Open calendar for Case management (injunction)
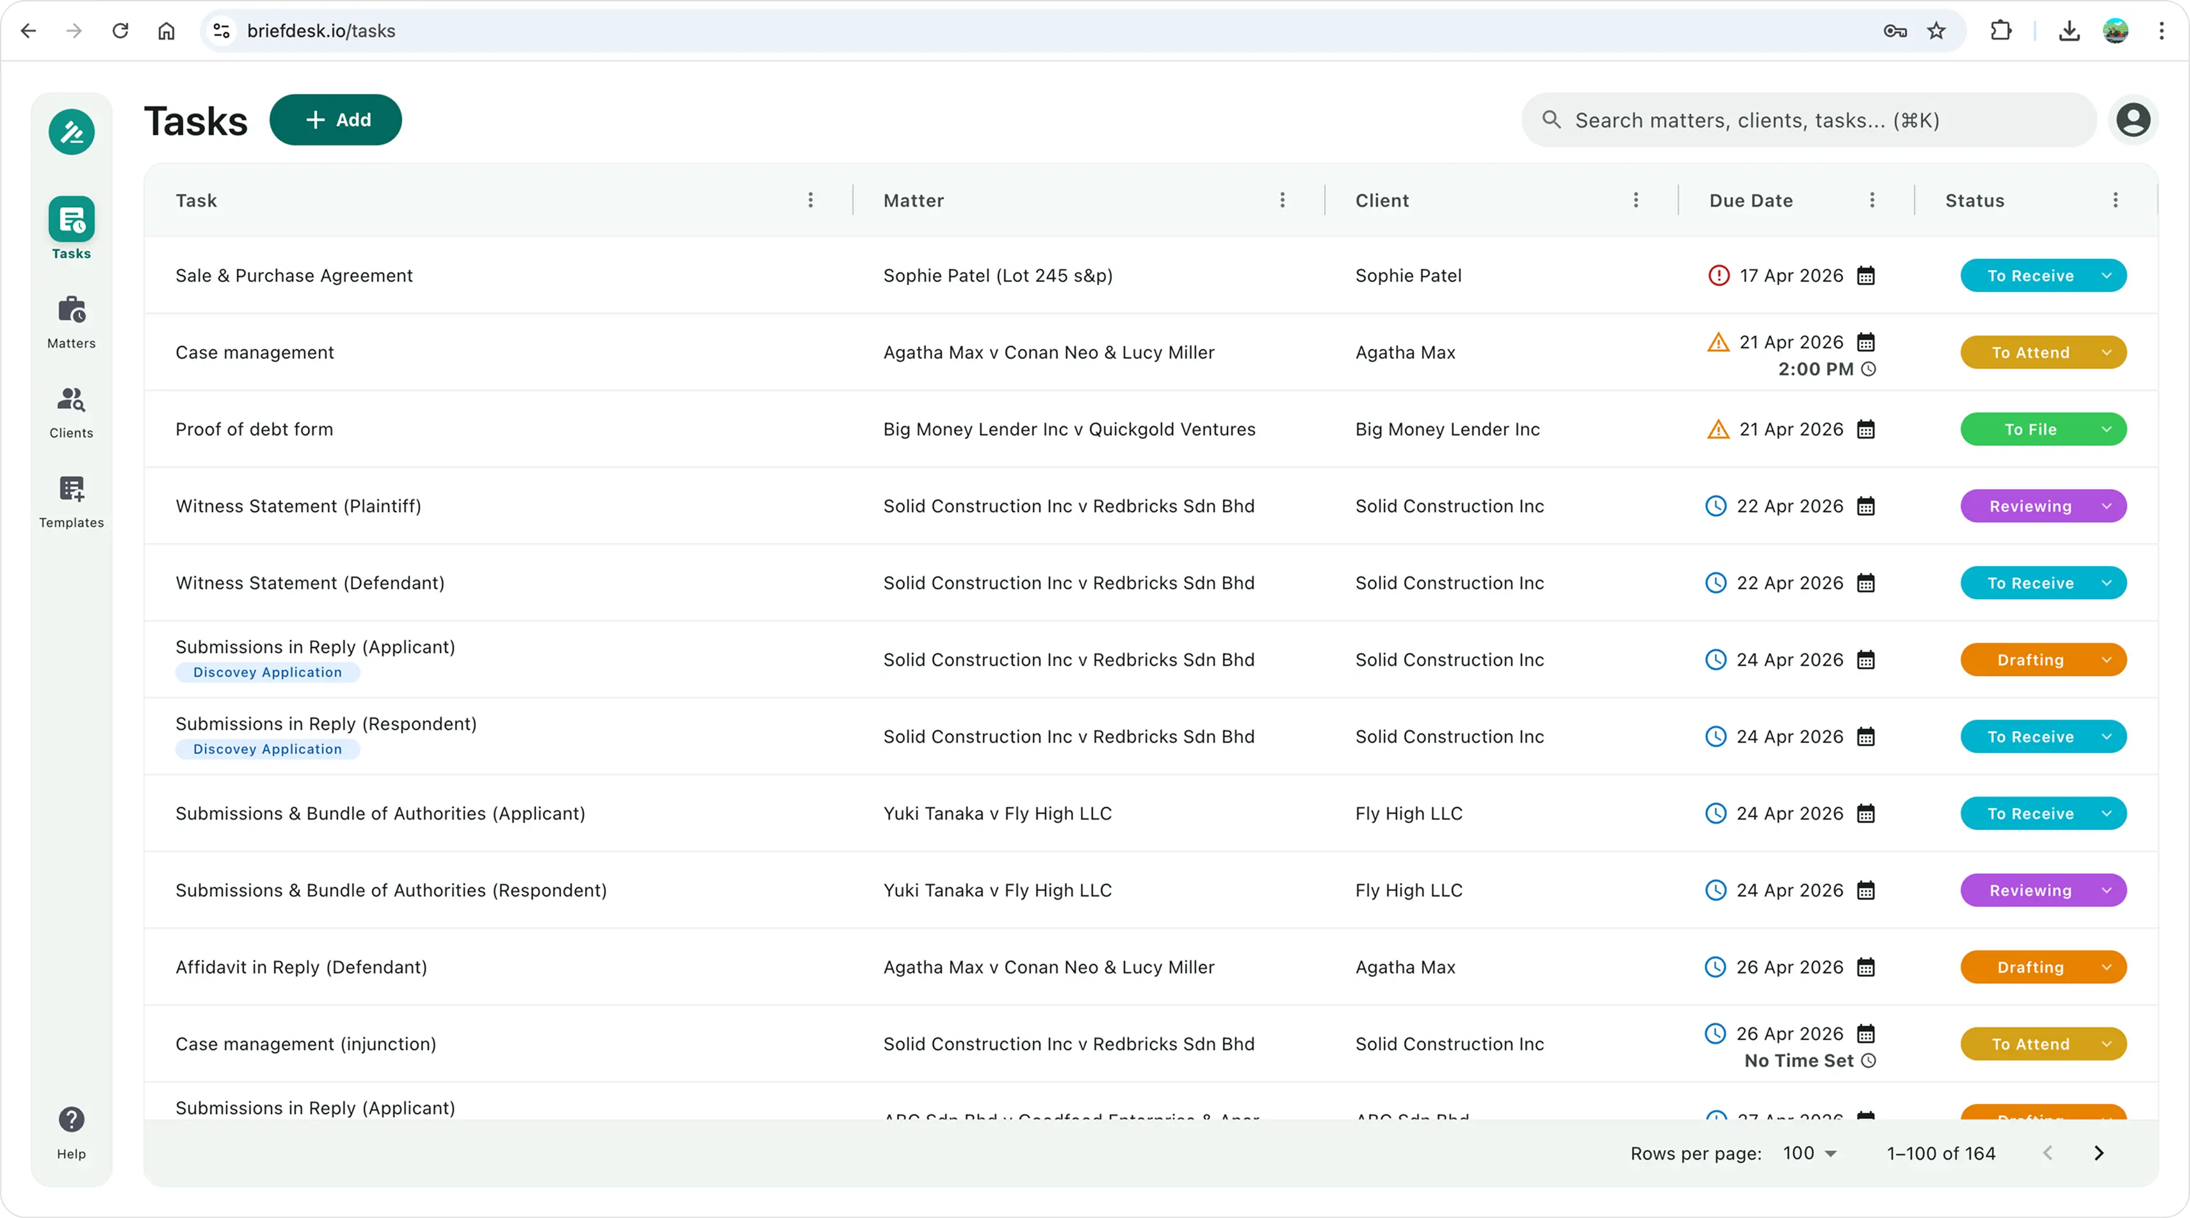This screenshot has width=2190, height=1218. pyautogui.click(x=1865, y=1034)
